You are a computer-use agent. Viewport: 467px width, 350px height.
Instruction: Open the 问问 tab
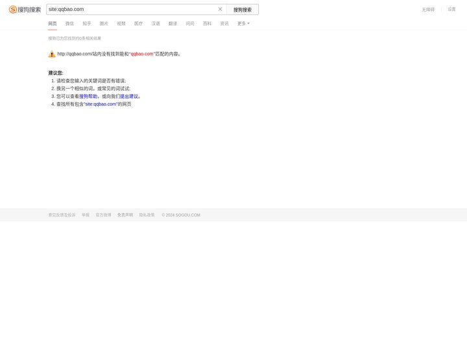[x=190, y=23]
